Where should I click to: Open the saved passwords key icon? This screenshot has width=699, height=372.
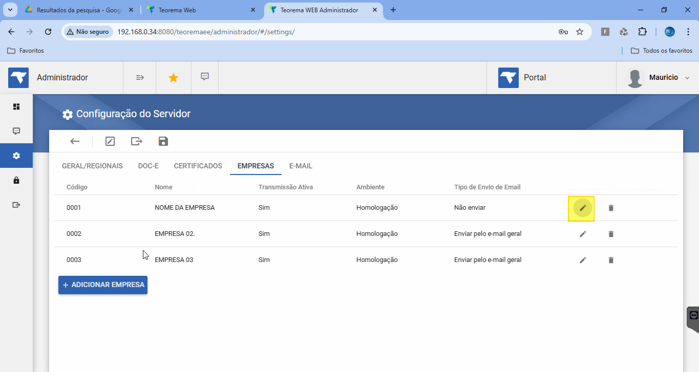coord(563,32)
